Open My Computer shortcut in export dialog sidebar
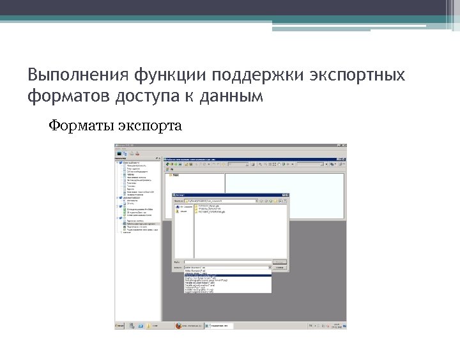Screen dimensions: 460x345 pyautogui.click(x=183, y=207)
